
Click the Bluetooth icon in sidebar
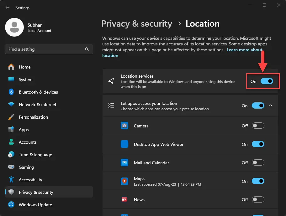click(x=11, y=92)
